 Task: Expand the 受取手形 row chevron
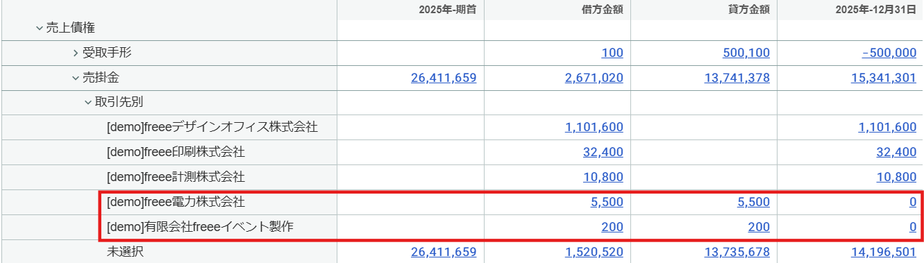[76, 53]
